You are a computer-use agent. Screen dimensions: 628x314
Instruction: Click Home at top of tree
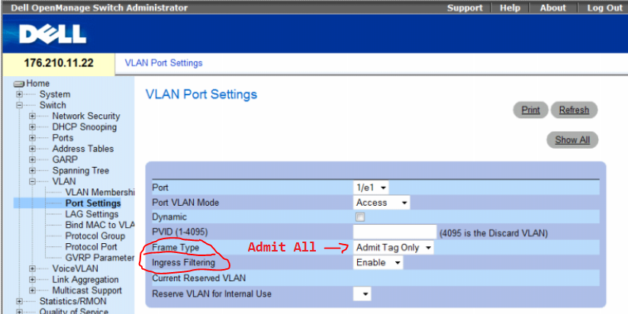pos(38,84)
